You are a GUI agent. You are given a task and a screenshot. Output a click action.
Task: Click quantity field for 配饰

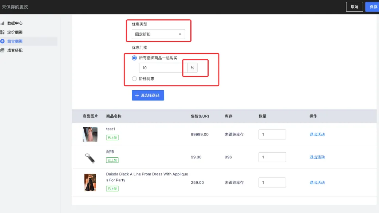tap(272, 157)
